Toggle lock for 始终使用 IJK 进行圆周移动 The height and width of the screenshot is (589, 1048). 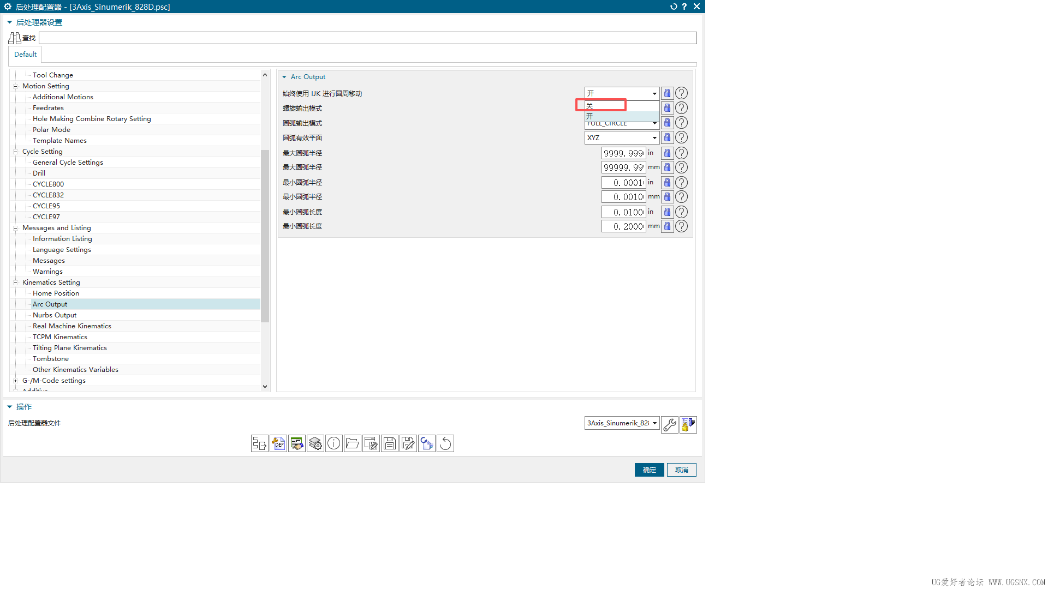point(667,93)
